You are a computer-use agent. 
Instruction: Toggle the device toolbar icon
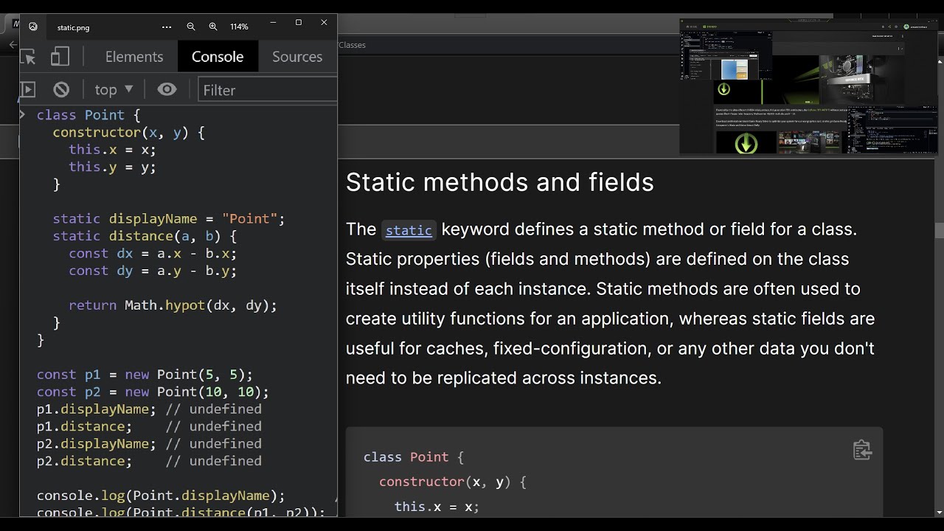[x=60, y=57]
